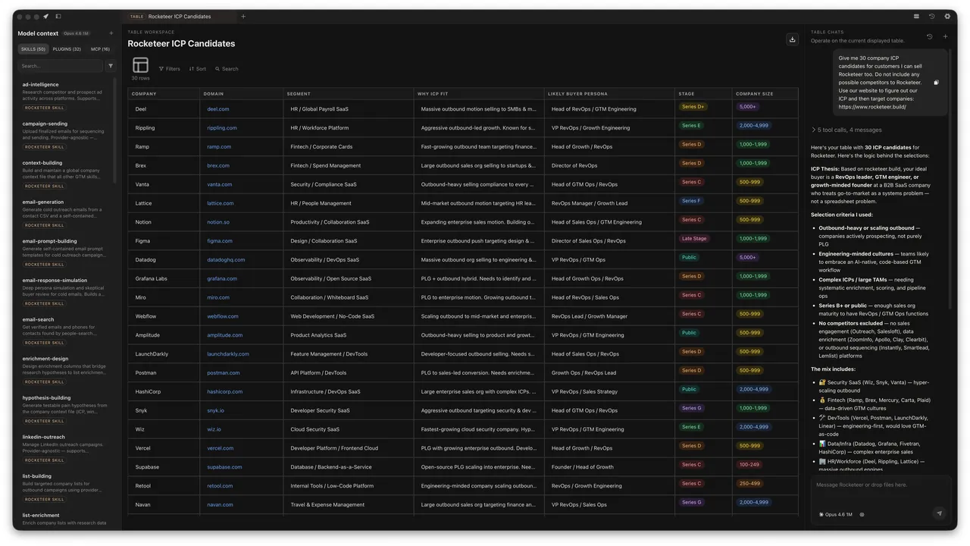
Task: Select the Grafana Labs company cell
Action: [164, 278]
